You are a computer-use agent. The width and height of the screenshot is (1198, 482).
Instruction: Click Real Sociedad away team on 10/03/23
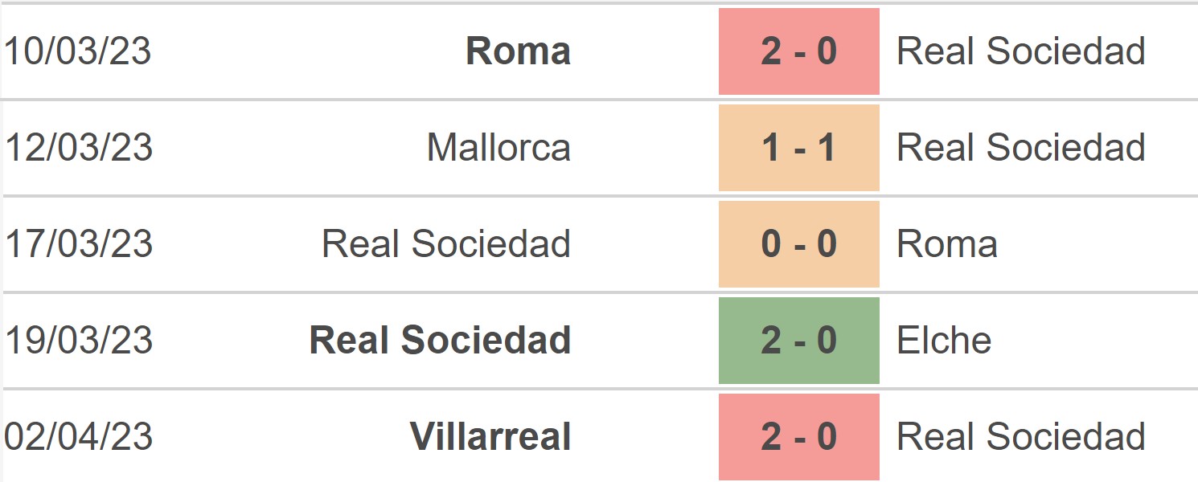click(x=1021, y=51)
